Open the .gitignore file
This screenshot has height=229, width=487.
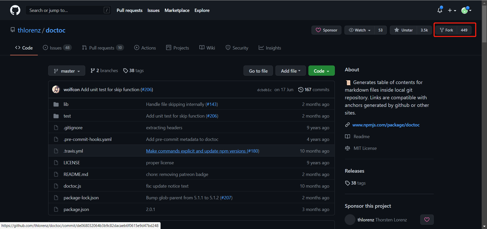click(x=73, y=128)
